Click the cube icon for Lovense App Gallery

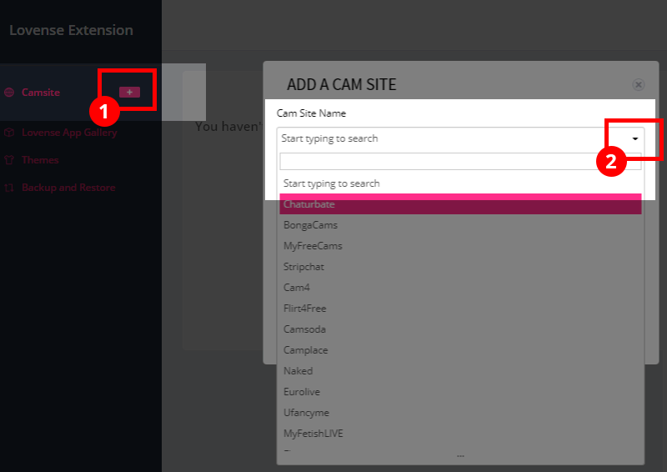click(9, 133)
